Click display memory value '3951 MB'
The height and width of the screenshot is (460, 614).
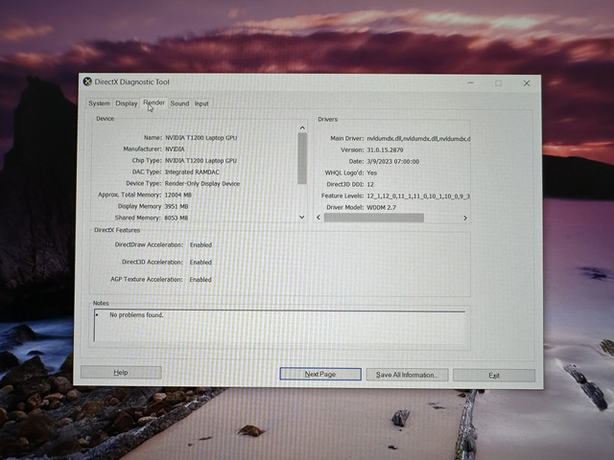(177, 206)
